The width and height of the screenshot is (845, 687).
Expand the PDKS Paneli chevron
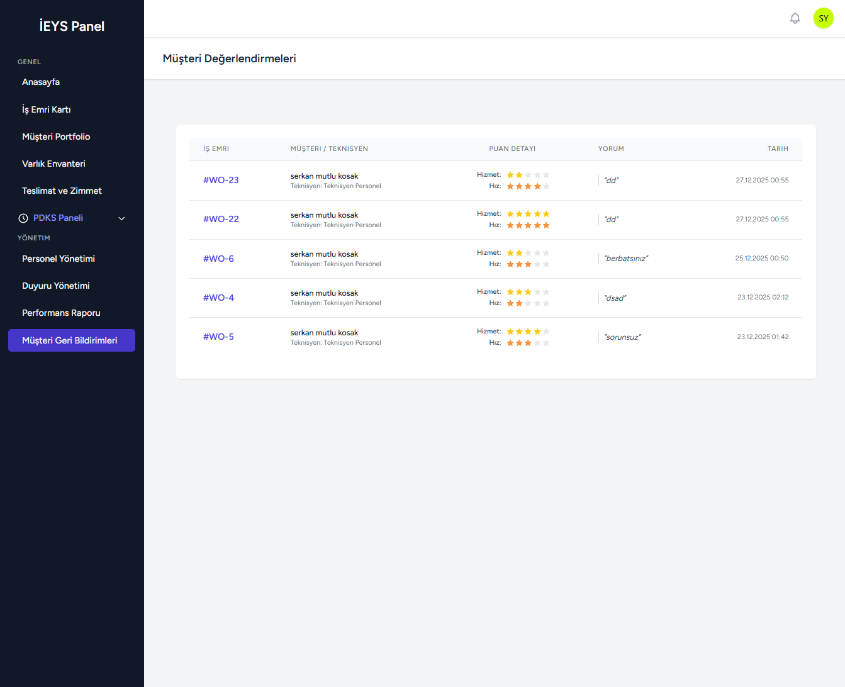coord(121,218)
